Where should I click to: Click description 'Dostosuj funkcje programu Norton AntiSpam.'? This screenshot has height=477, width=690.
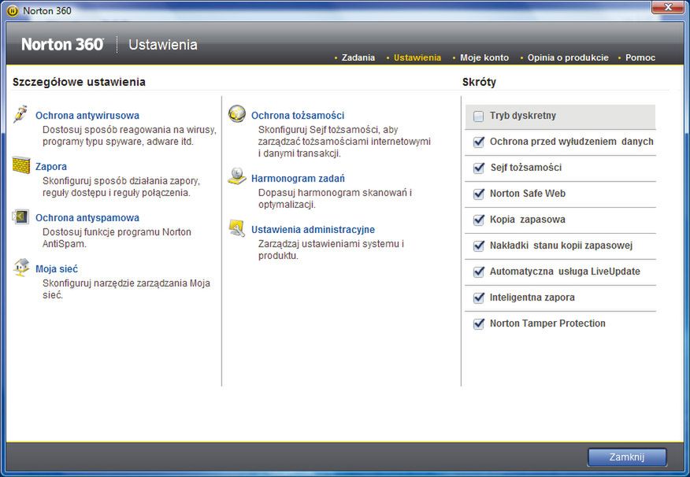[117, 238]
